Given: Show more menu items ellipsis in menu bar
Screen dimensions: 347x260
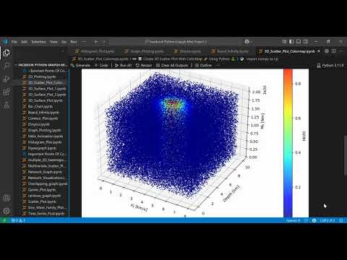Looking at the screenshot, I should coord(84,42).
